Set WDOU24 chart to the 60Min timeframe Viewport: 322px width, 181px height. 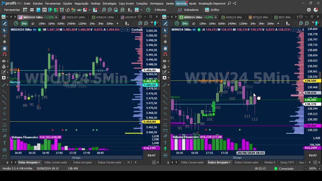[x=61, y=24]
